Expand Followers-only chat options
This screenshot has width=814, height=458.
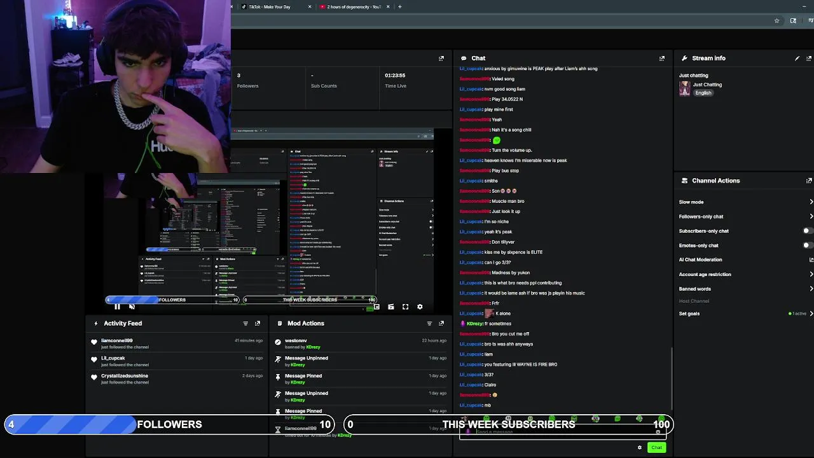tap(811, 216)
